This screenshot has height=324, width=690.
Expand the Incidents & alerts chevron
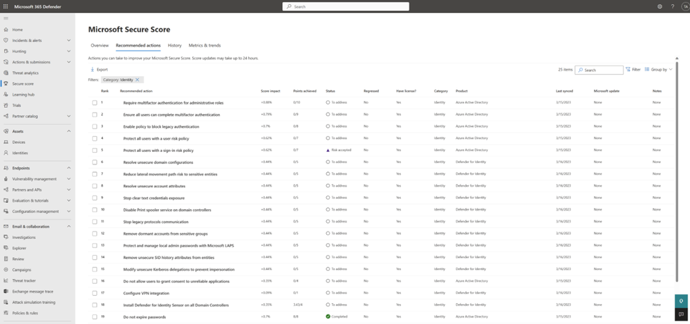pyautogui.click(x=68, y=41)
